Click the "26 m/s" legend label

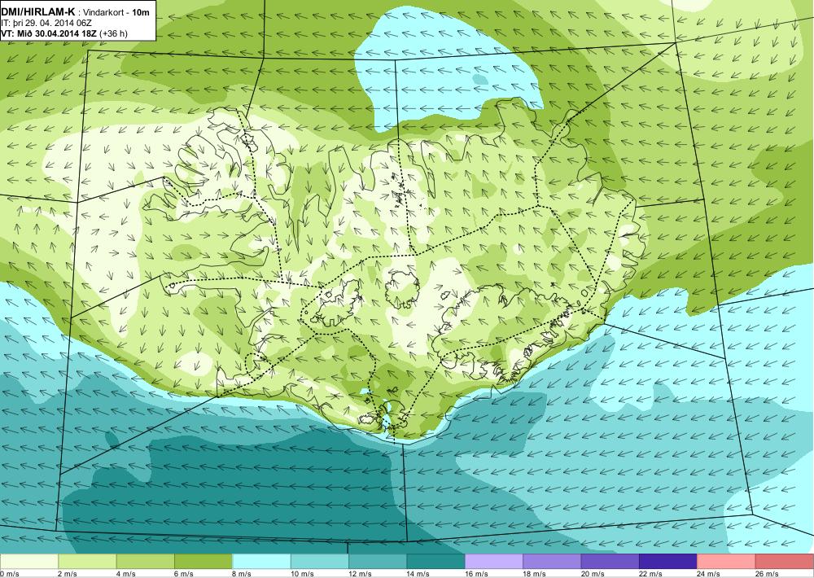[768, 574]
